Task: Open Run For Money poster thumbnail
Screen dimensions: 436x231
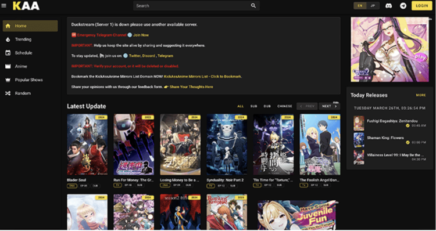Action: 134,145
